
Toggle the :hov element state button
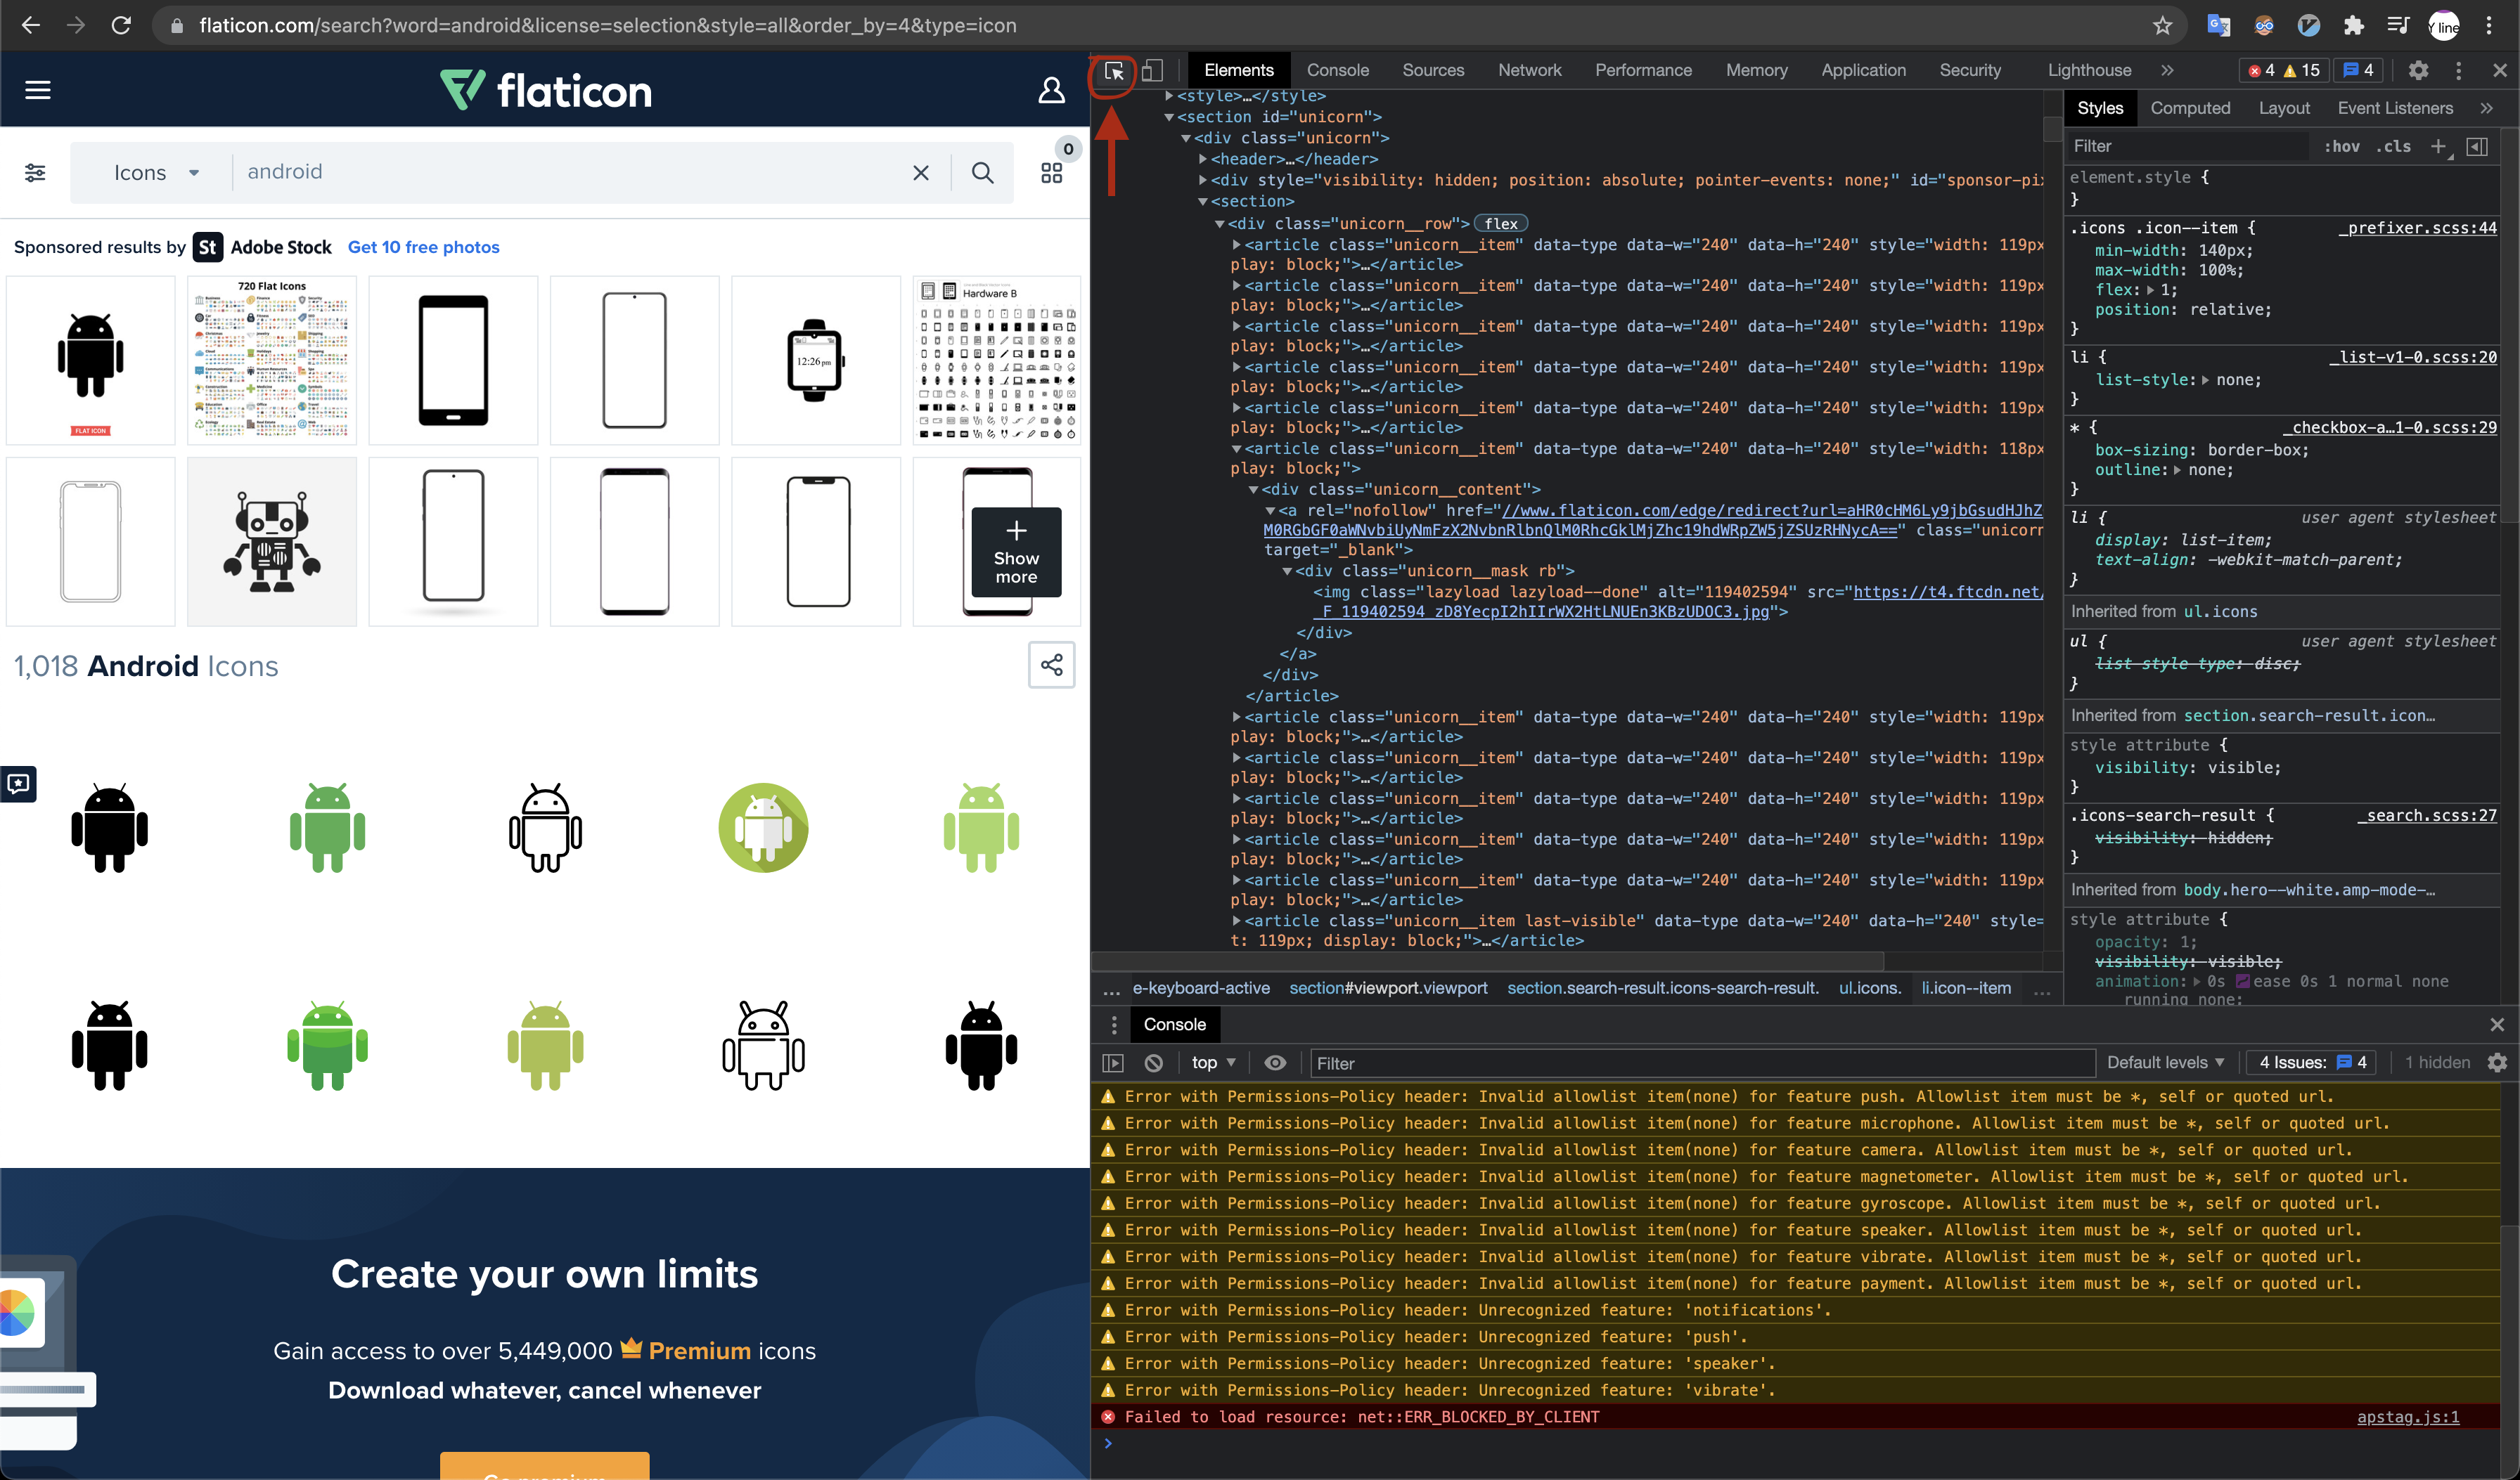coord(2341,147)
